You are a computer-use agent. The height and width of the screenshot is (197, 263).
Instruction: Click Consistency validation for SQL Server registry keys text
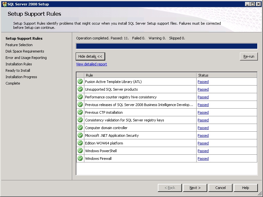coord(124,120)
